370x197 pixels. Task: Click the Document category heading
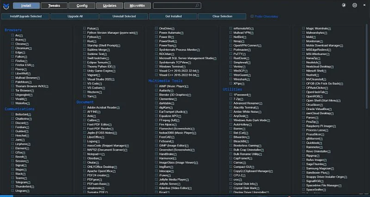(x=85, y=102)
